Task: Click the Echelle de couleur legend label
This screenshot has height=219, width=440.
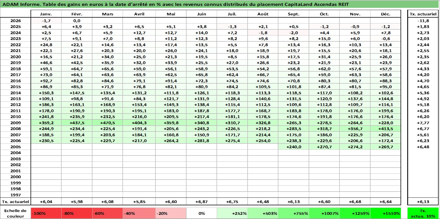Action: click(15, 213)
